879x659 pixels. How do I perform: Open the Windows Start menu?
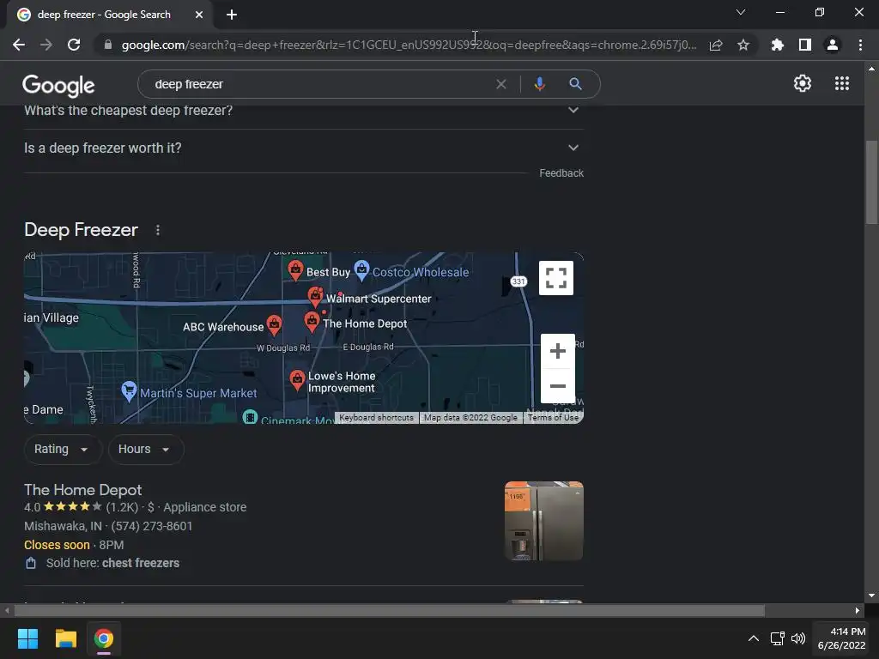click(x=27, y=638)
